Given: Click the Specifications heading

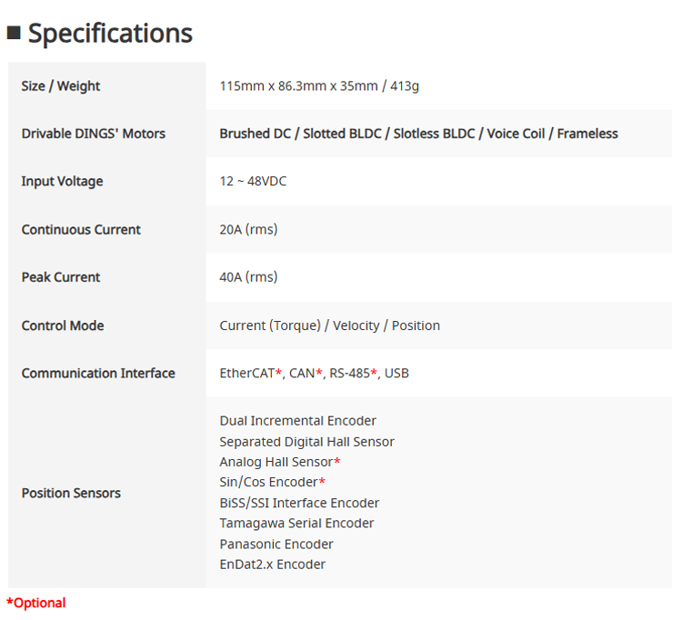Looking at the screenshot, I should (x=110, y=34).
